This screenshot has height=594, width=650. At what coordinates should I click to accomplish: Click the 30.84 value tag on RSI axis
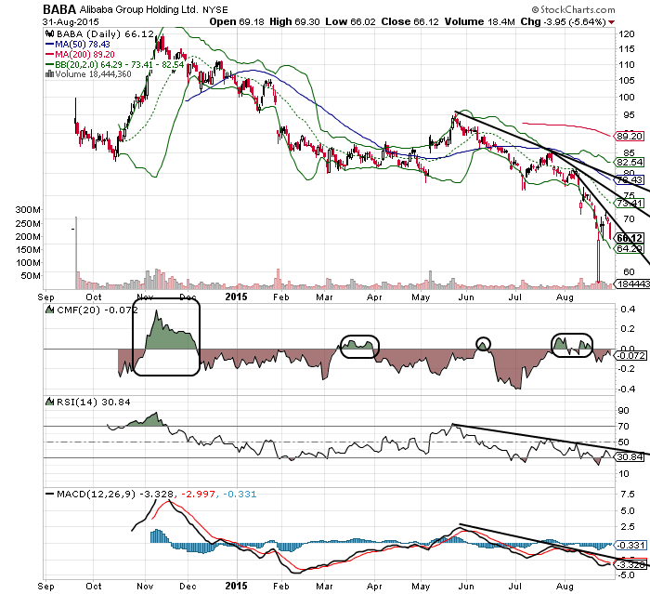(630, 456)
